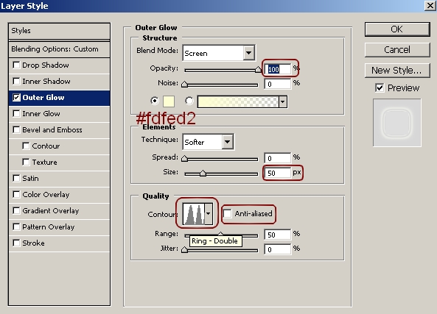Click the style preview thumbnail
This screenshot has height=314, width=437.
397,123
